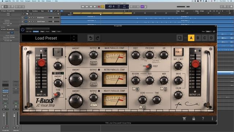
Task: Click the RESET button above HPF
Action: pos(58,52)
